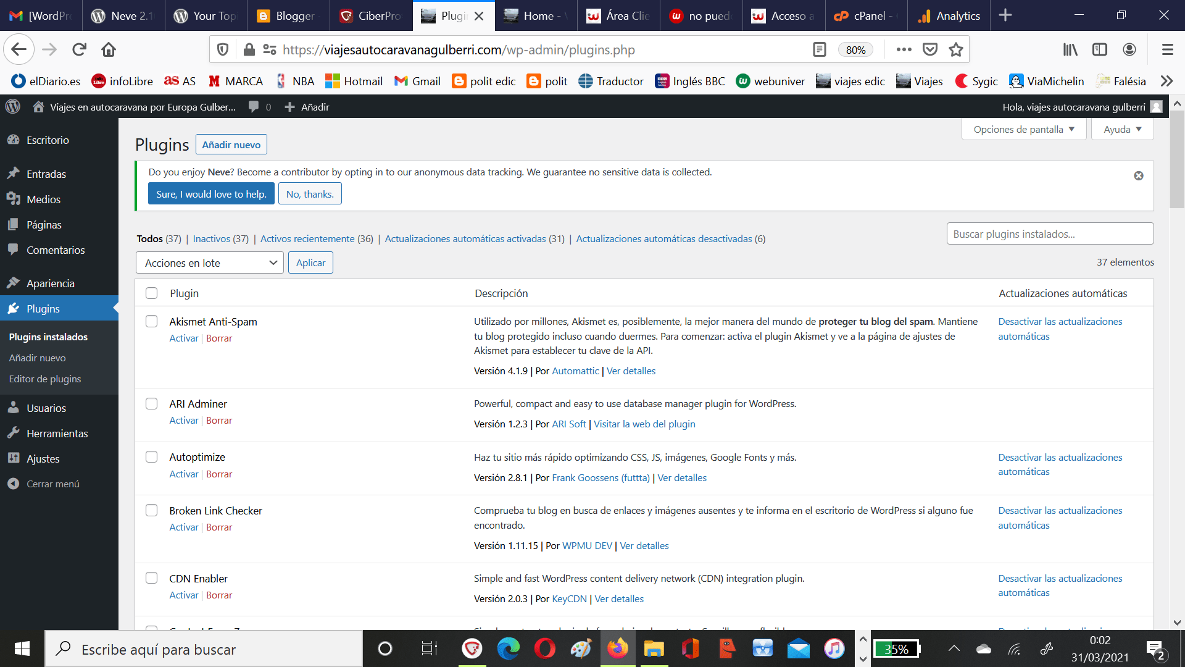The image size is (1185, 667).
Task: Show more bookmarks chevron
Action: coord(1166,81)
